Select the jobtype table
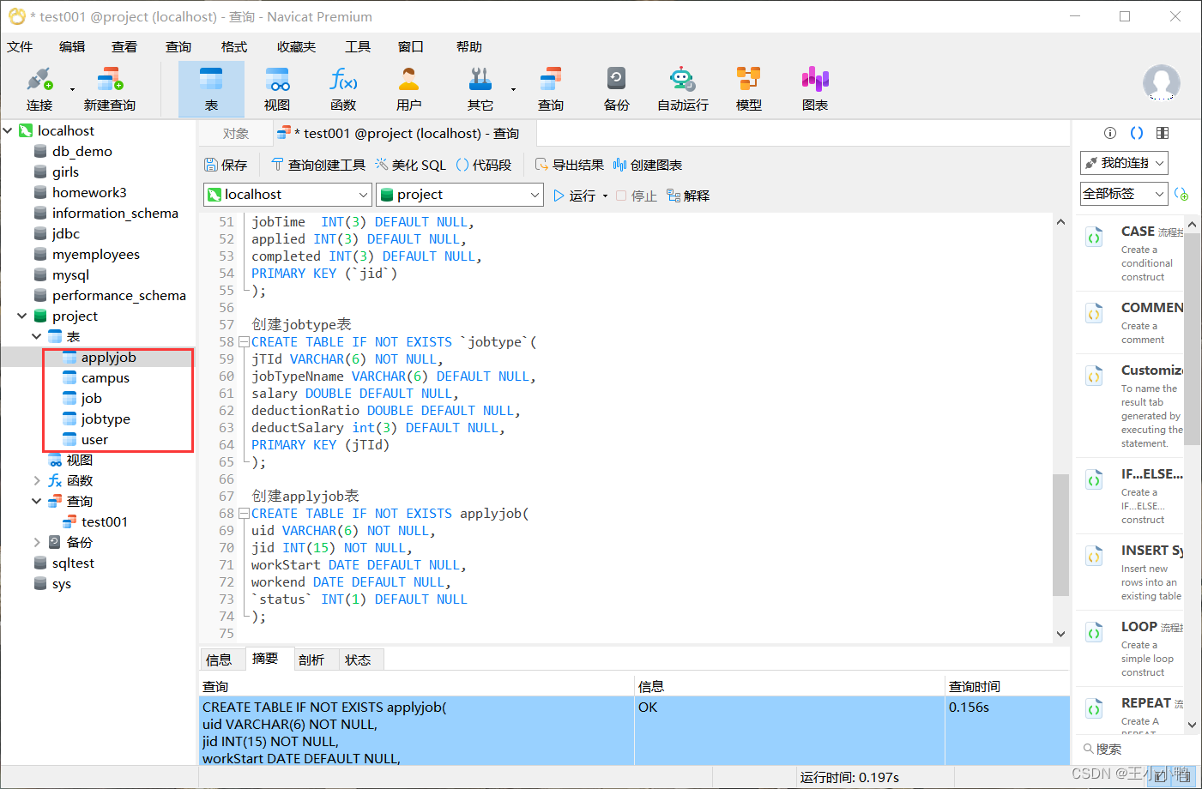The image size is (1202, 789). tap(106, 419)
